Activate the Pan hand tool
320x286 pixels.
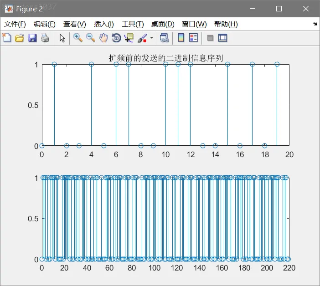pyautogui.click(x=103, y=38)
